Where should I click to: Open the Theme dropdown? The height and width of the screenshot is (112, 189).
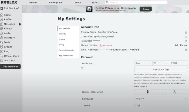point(161,105)
